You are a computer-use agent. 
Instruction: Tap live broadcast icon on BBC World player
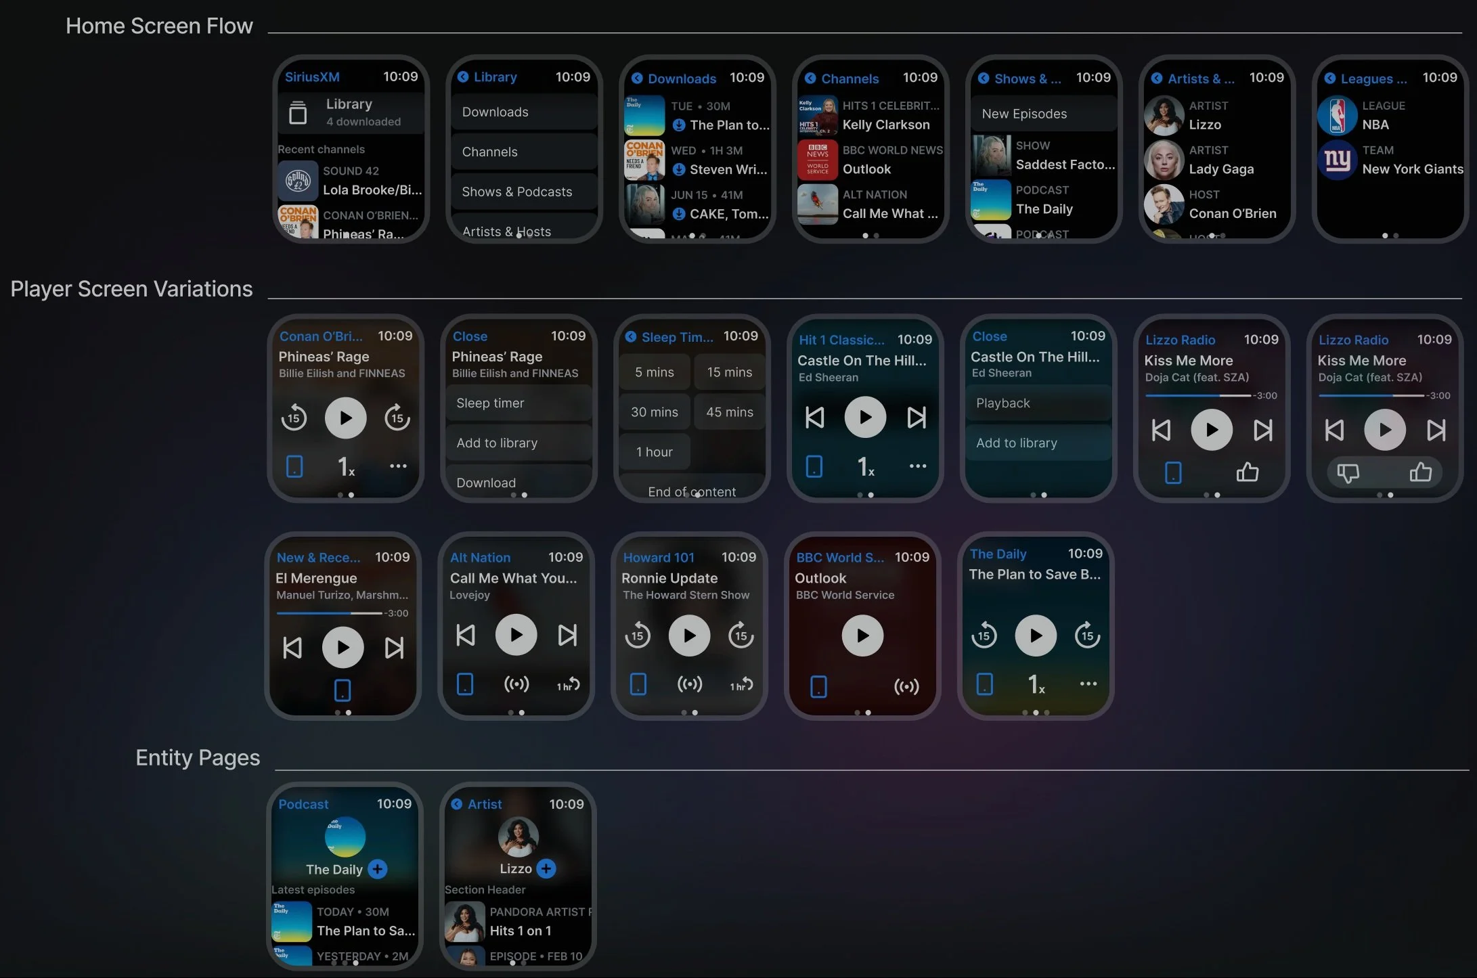(x=906, y=686)
